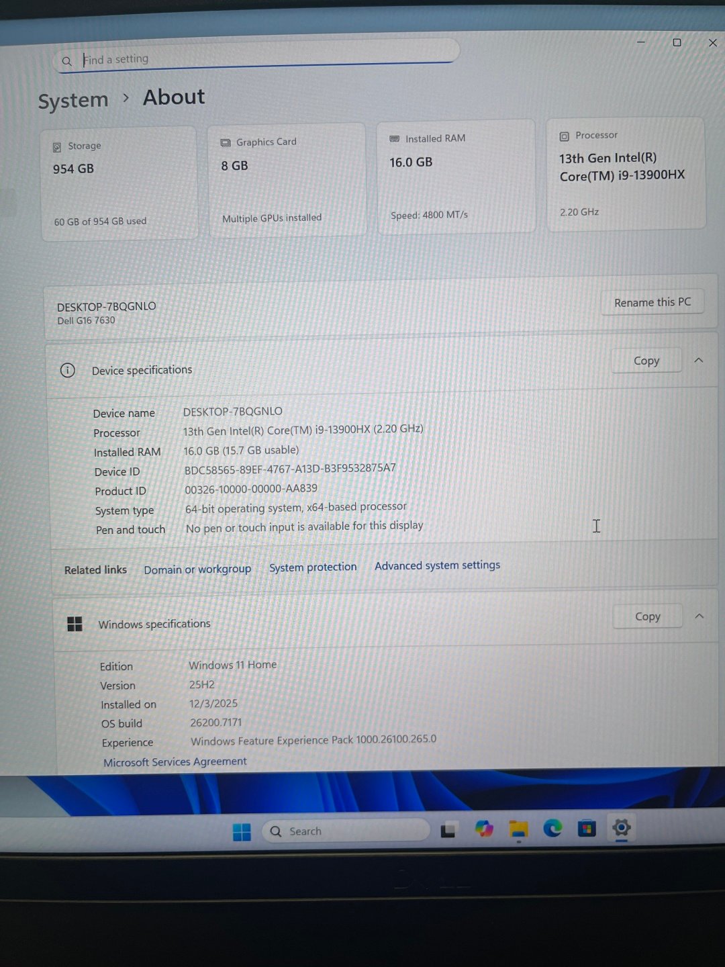
Task: Click Multiple GPUs installed text
Action: [x=272, y=218]
